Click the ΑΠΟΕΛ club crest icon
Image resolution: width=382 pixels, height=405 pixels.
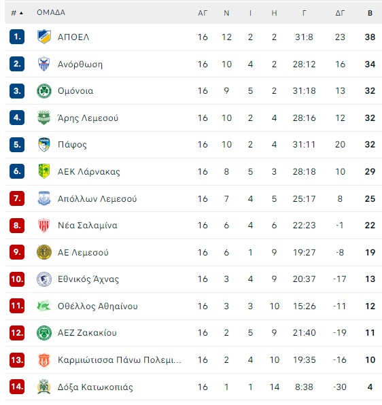click(44, 37)
